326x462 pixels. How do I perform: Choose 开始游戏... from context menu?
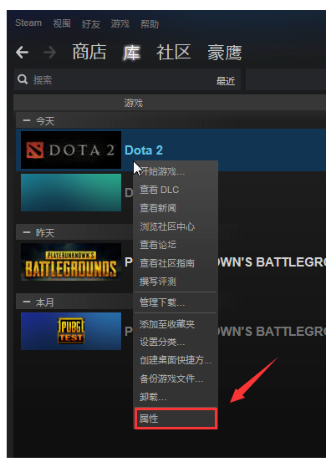[176, 171]
